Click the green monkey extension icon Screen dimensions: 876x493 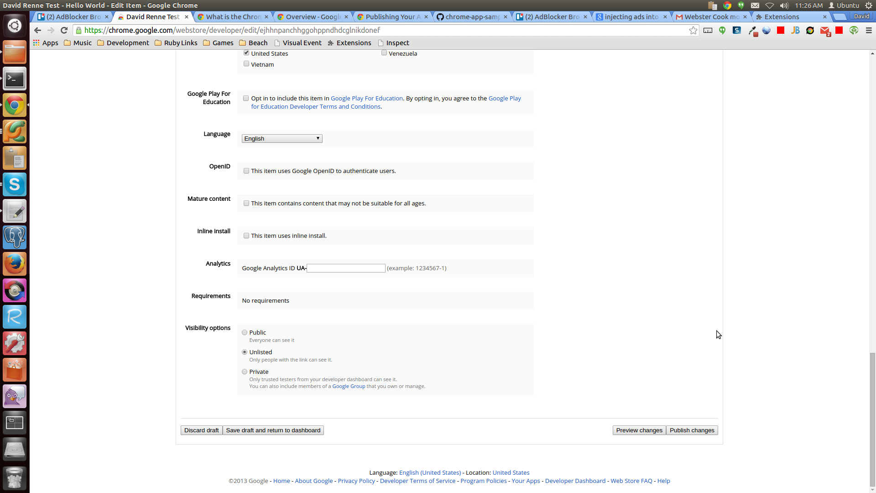tap(854, 30)
